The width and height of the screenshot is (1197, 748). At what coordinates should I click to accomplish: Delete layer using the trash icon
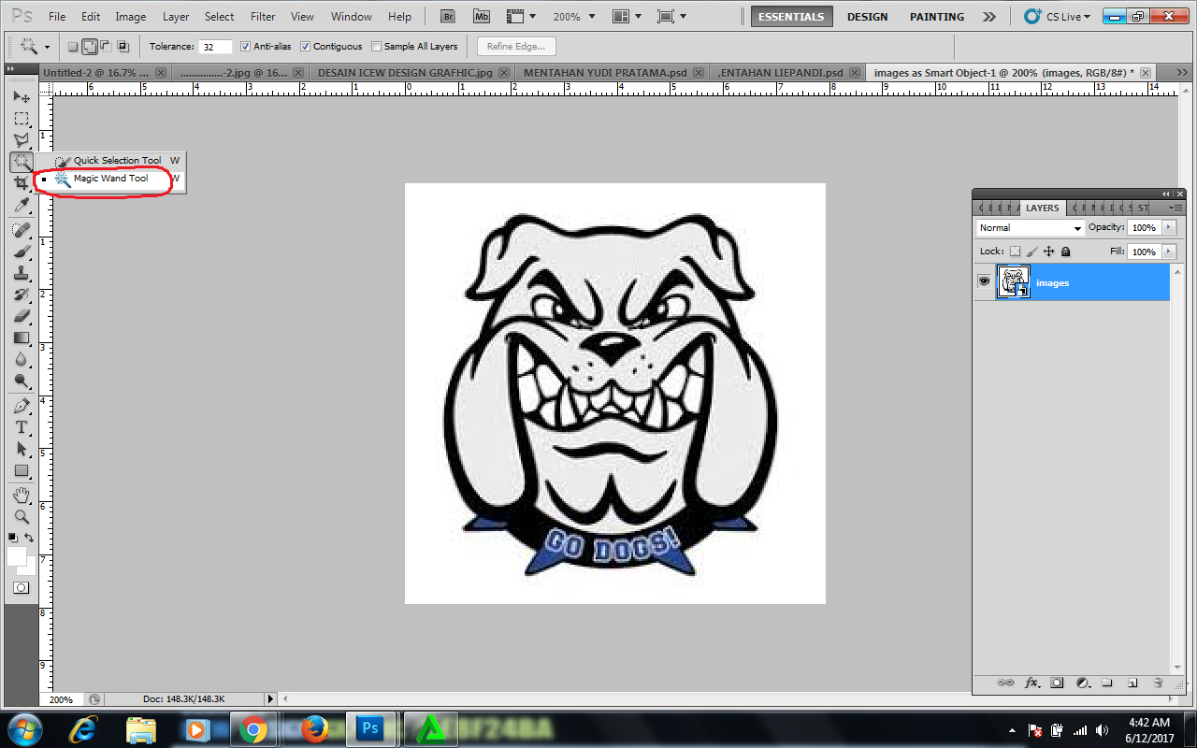(x=1157, y=683)
